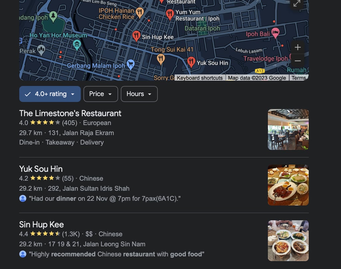Click the Yuk Sou Hin restaurant pin
This screenshot has width=341, height=269.
[191, 62]
